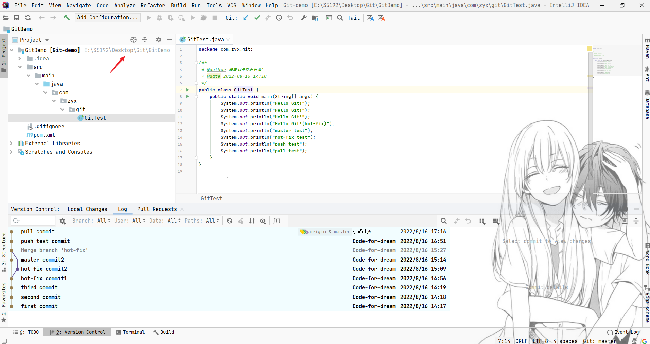This screenshot has height=344, width=650.
Task: Open log settings gear near search
Action: 62,221
